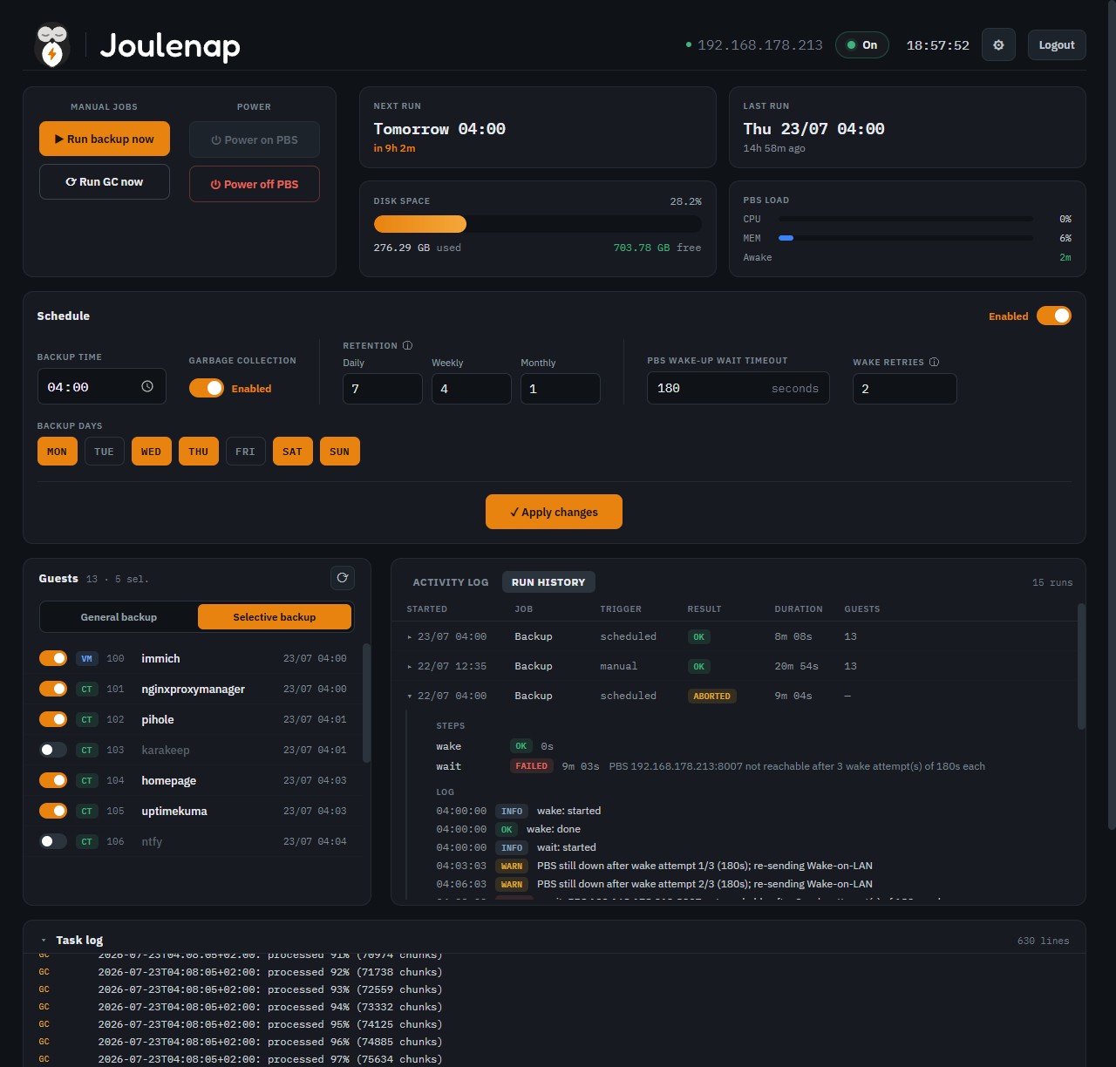Toggle garbage collection switch

(207, 388)
